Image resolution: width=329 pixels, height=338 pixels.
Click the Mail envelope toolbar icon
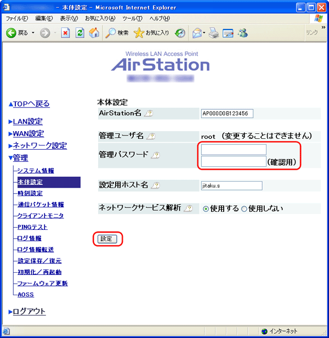[x=197, y=33]
